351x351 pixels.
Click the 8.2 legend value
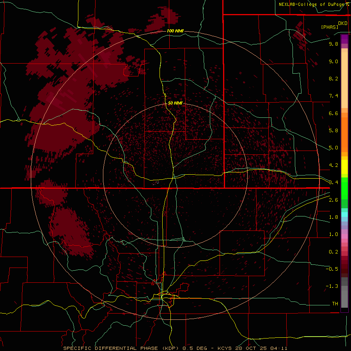(333, 78)
